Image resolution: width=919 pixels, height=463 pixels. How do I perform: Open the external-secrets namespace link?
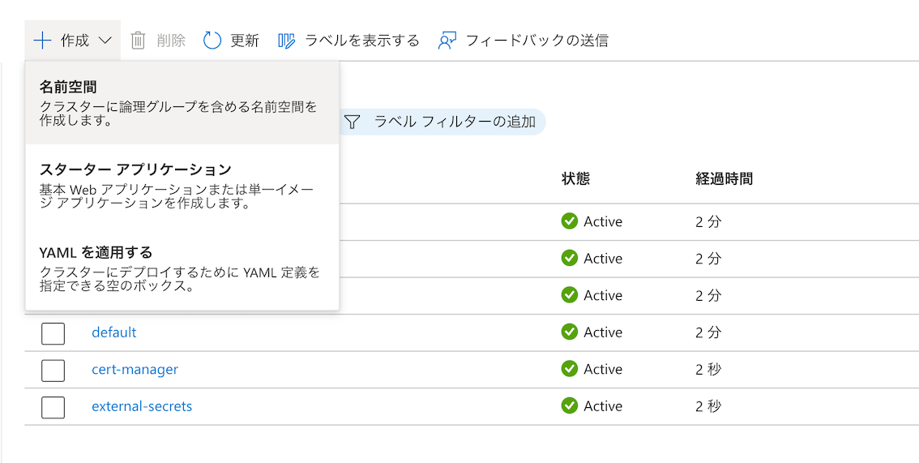pyautogui.click(x=142, y=406)
